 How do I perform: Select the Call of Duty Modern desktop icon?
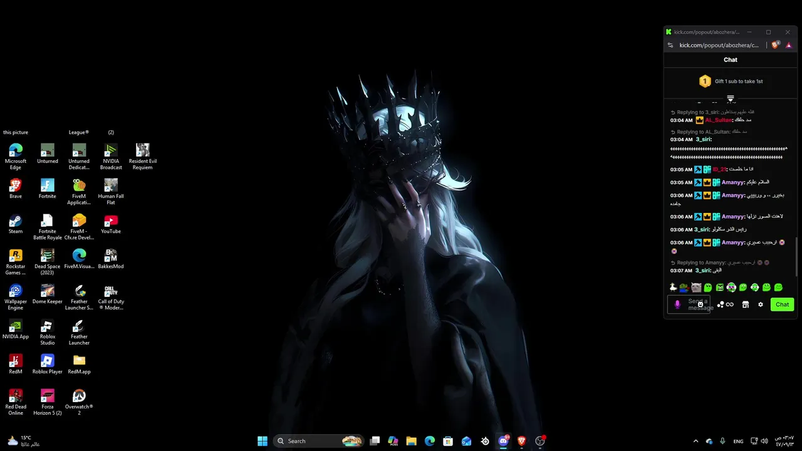111,297
